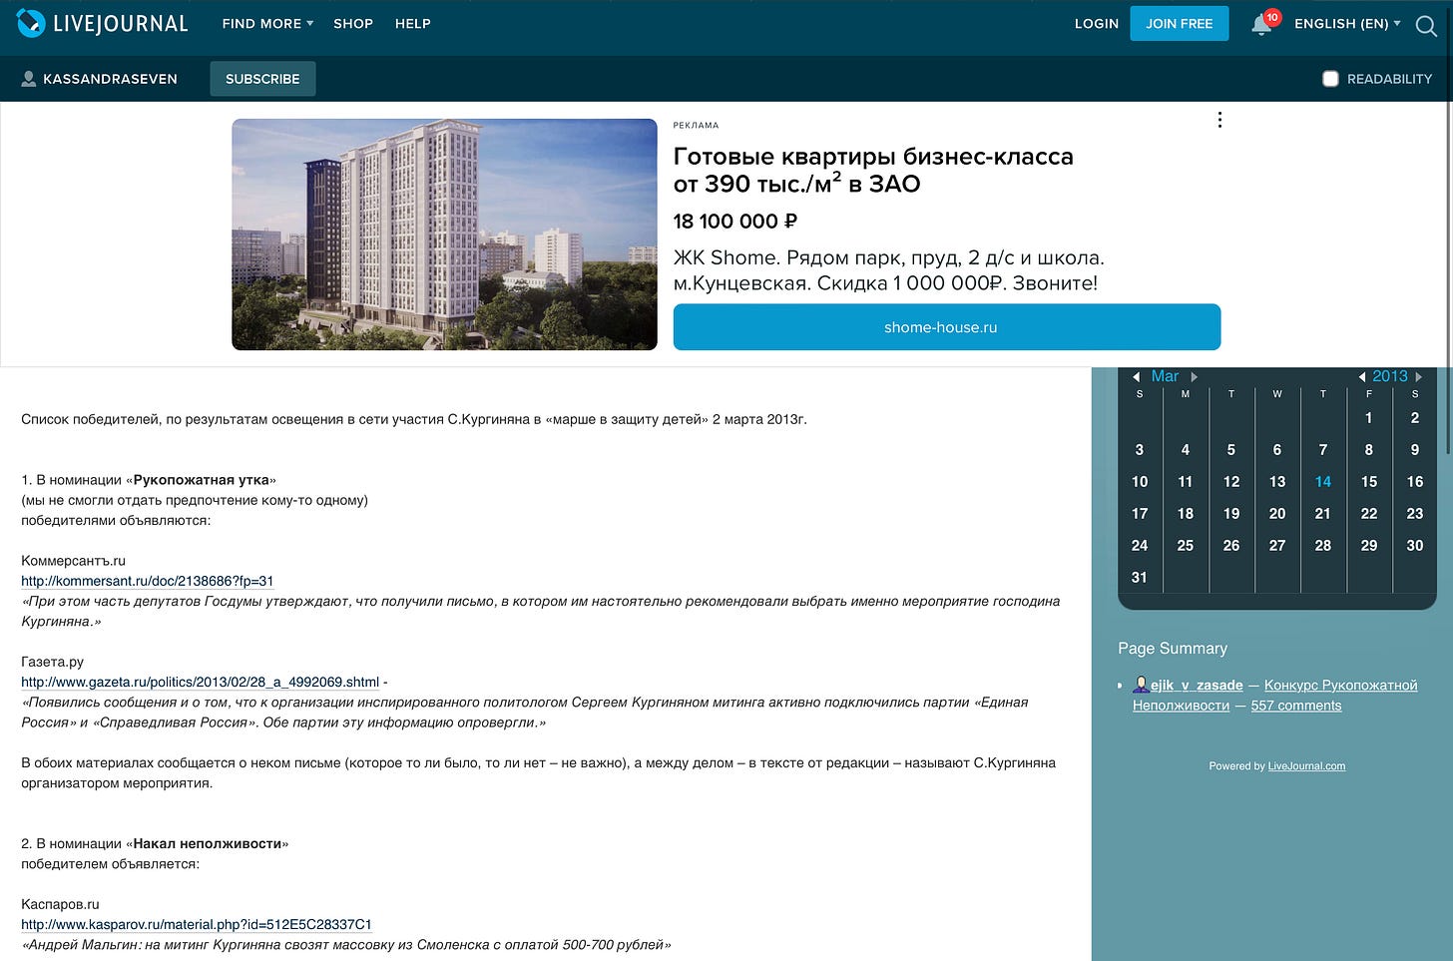This screenshot has width=1453, height=961.
Task: Open the 557 comments link
Action: (x=1296, y=706)
